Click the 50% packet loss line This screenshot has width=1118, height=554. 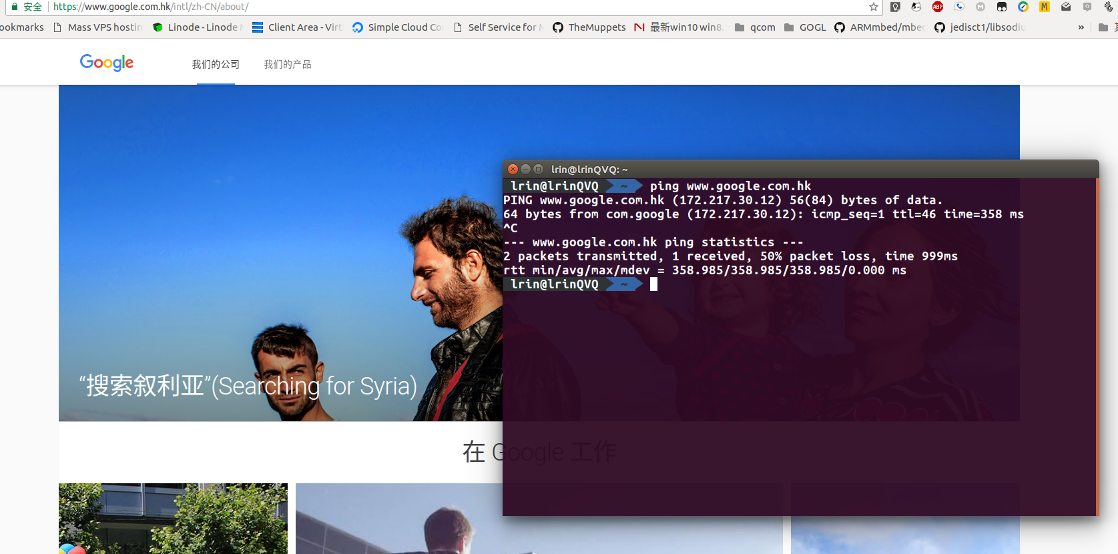(730, 256)
